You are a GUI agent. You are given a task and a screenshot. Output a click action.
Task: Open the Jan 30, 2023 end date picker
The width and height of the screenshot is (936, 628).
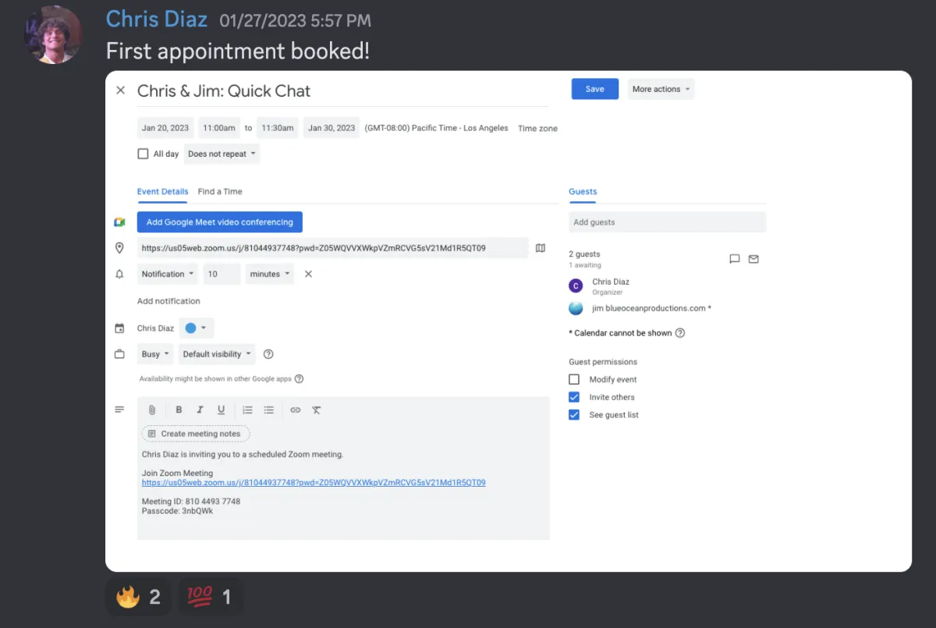pos(331,128)
